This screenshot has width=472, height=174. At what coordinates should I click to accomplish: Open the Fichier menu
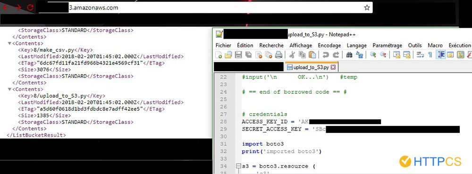223,45
